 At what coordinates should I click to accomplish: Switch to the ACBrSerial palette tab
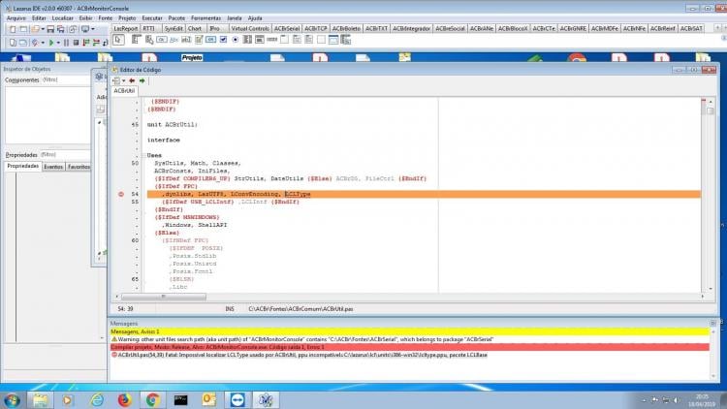pyautogui.click(x=287, y=29)
